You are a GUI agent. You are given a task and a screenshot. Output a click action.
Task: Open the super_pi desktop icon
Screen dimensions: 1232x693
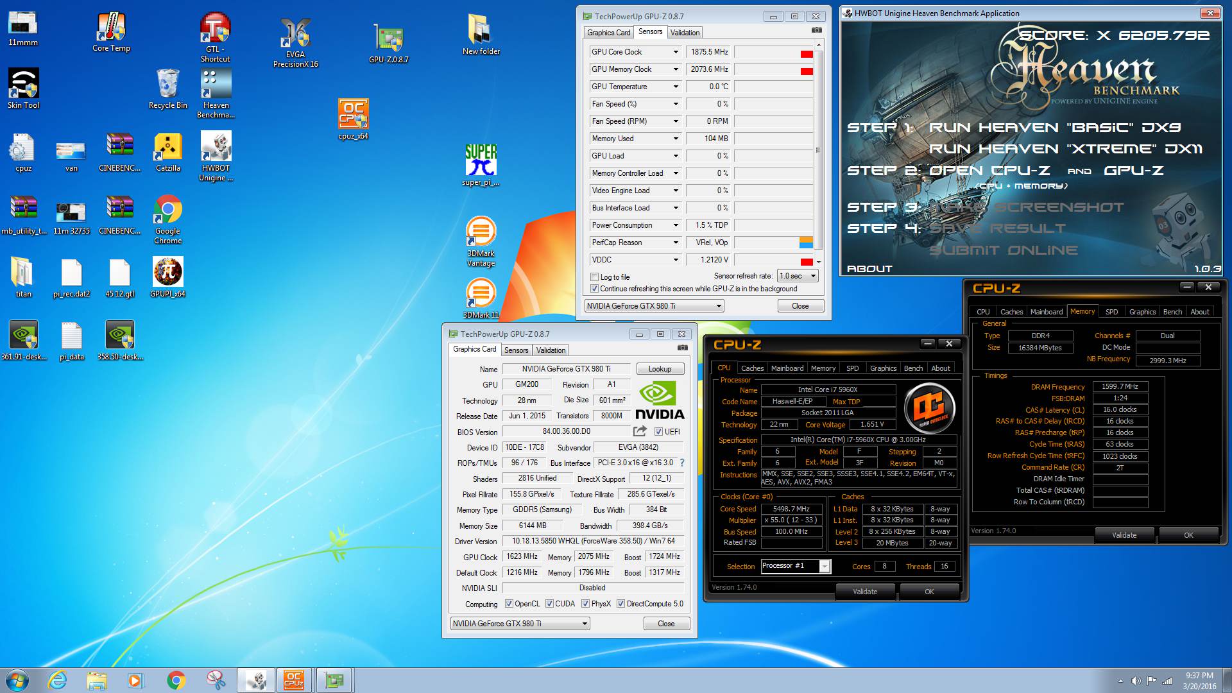[481, 166]
